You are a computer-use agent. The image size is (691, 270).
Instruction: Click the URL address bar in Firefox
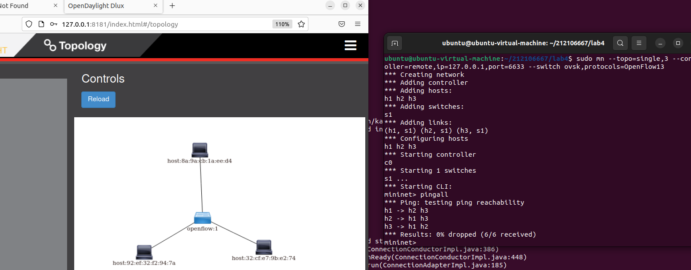164,24
